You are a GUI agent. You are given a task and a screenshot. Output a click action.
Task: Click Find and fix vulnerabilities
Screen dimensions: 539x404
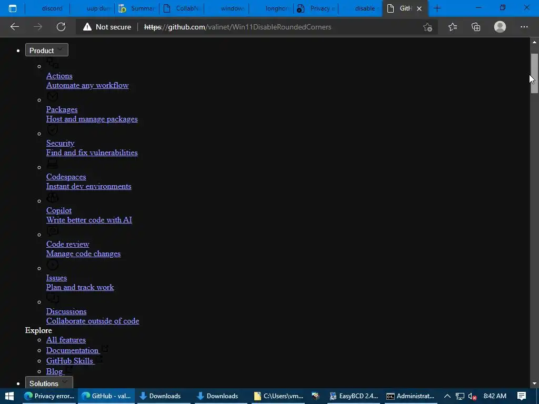pyautogui.click(x=92, y=153)
